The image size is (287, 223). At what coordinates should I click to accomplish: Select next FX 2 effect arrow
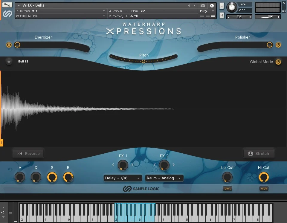173,165
